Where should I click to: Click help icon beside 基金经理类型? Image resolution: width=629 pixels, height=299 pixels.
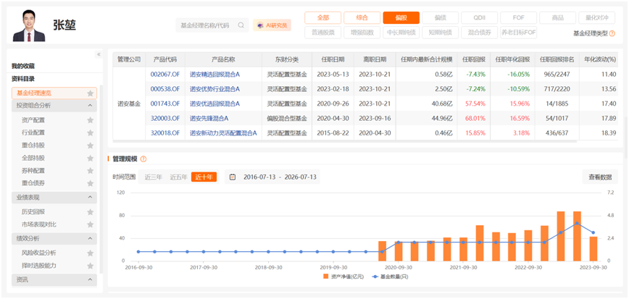pos(612,34)
